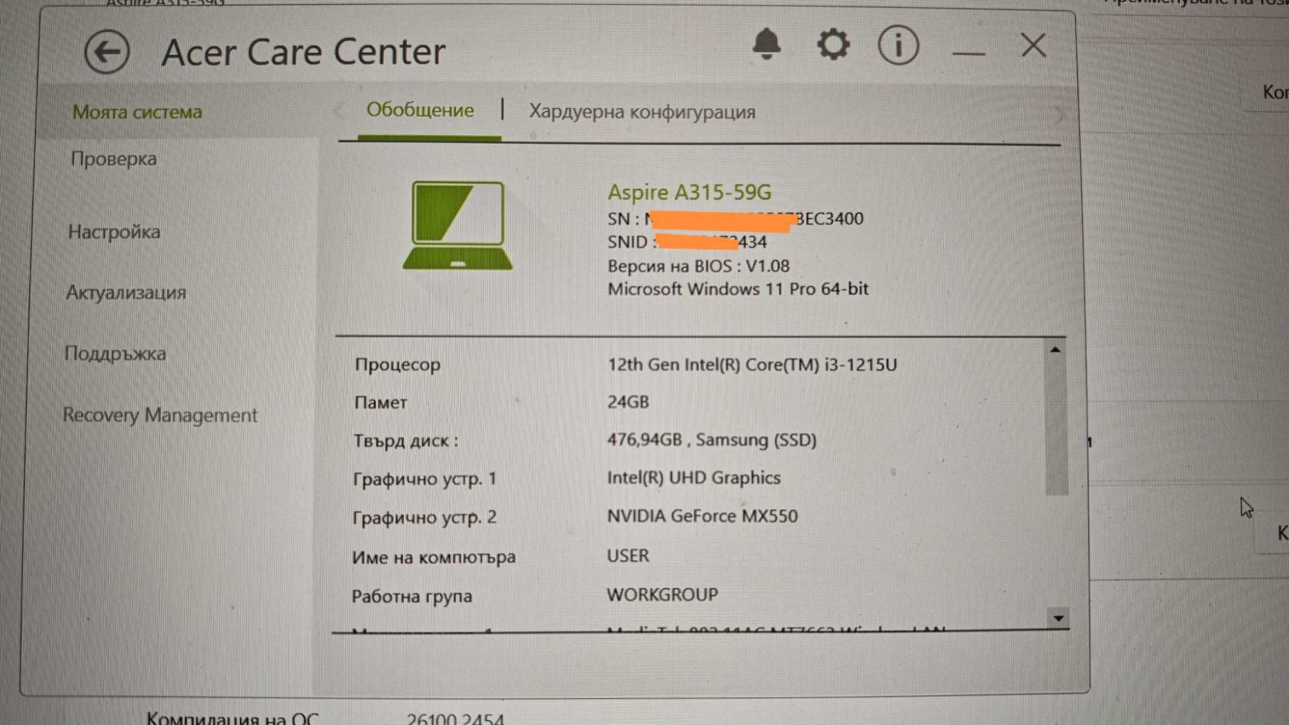Click the Твърд диск label
The width and height of the screenshot is (1289, 725).
click(405, 441)
